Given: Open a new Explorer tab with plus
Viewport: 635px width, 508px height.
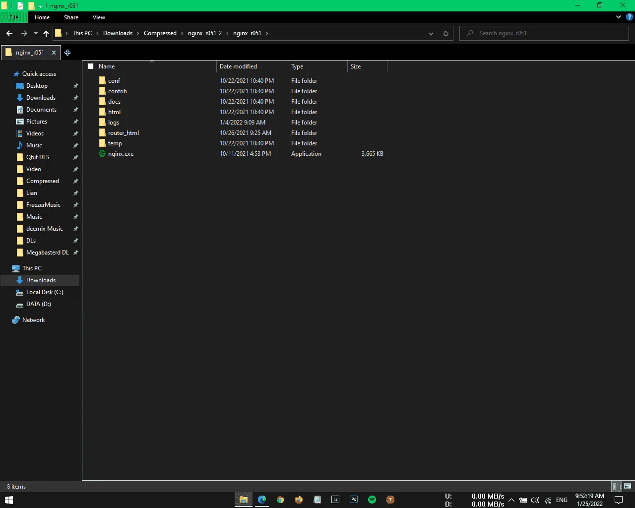Looking at the screenshot, I should 67,53.
